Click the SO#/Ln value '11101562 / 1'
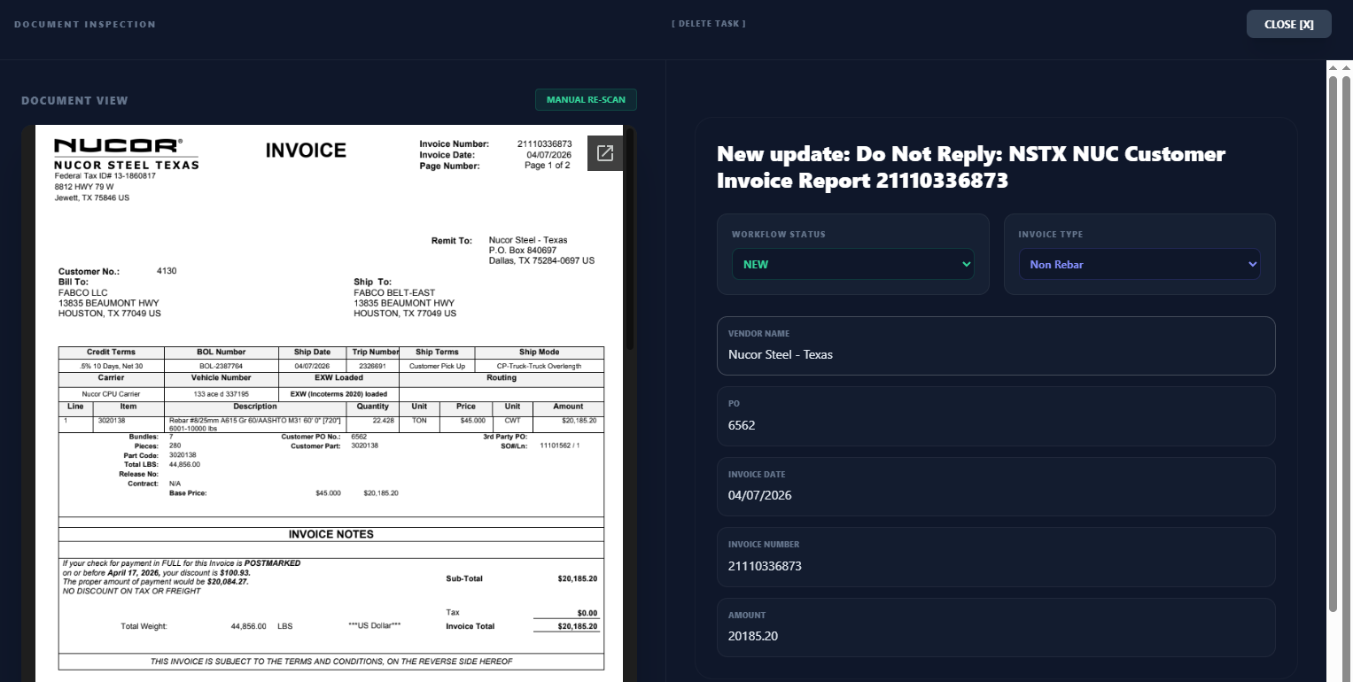 click(559, 446)
